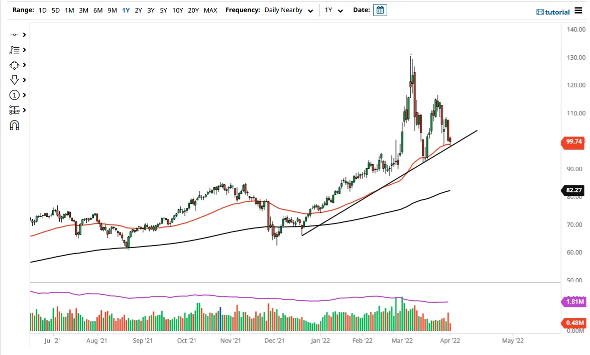Select the text annotation tool icon
590x355 pixels.
pyautogui.click(x=14, y=50)
